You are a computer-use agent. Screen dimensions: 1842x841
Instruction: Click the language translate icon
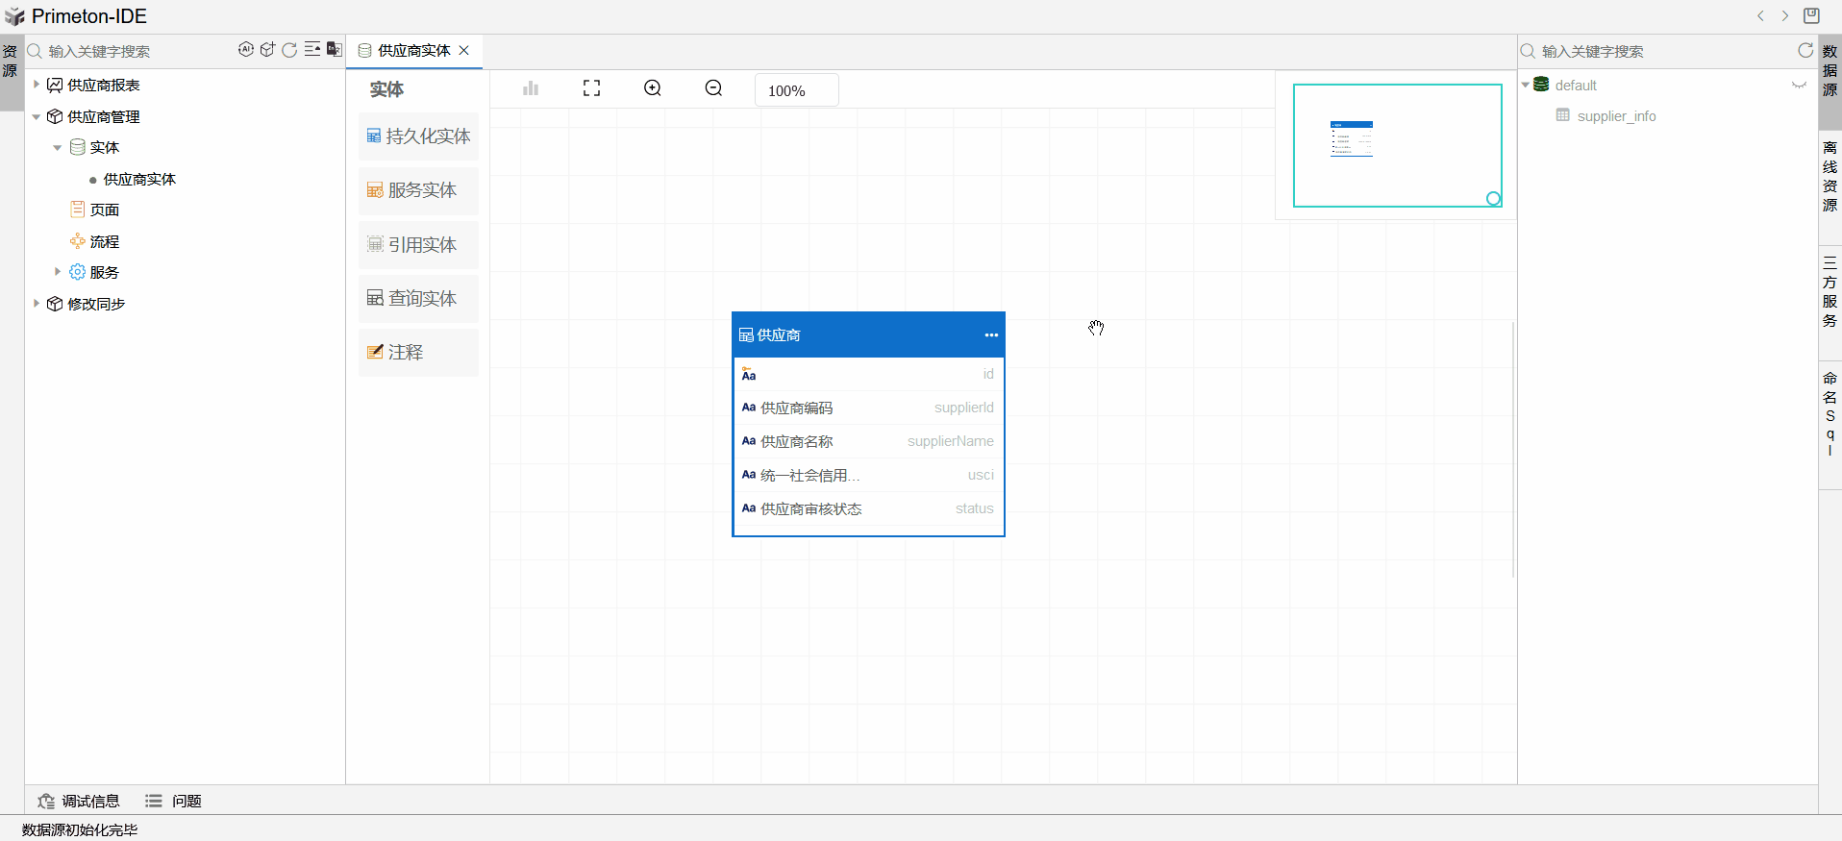334,50
